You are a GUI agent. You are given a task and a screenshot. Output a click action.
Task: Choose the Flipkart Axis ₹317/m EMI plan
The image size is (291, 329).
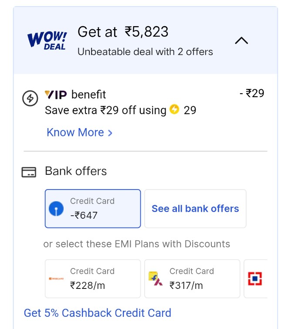pyautogui.click(x=192, y=278)
